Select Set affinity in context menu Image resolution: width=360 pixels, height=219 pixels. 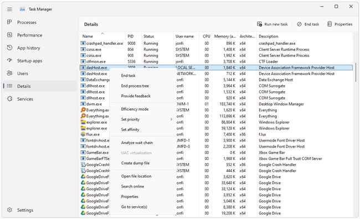[x=143, y=129]
